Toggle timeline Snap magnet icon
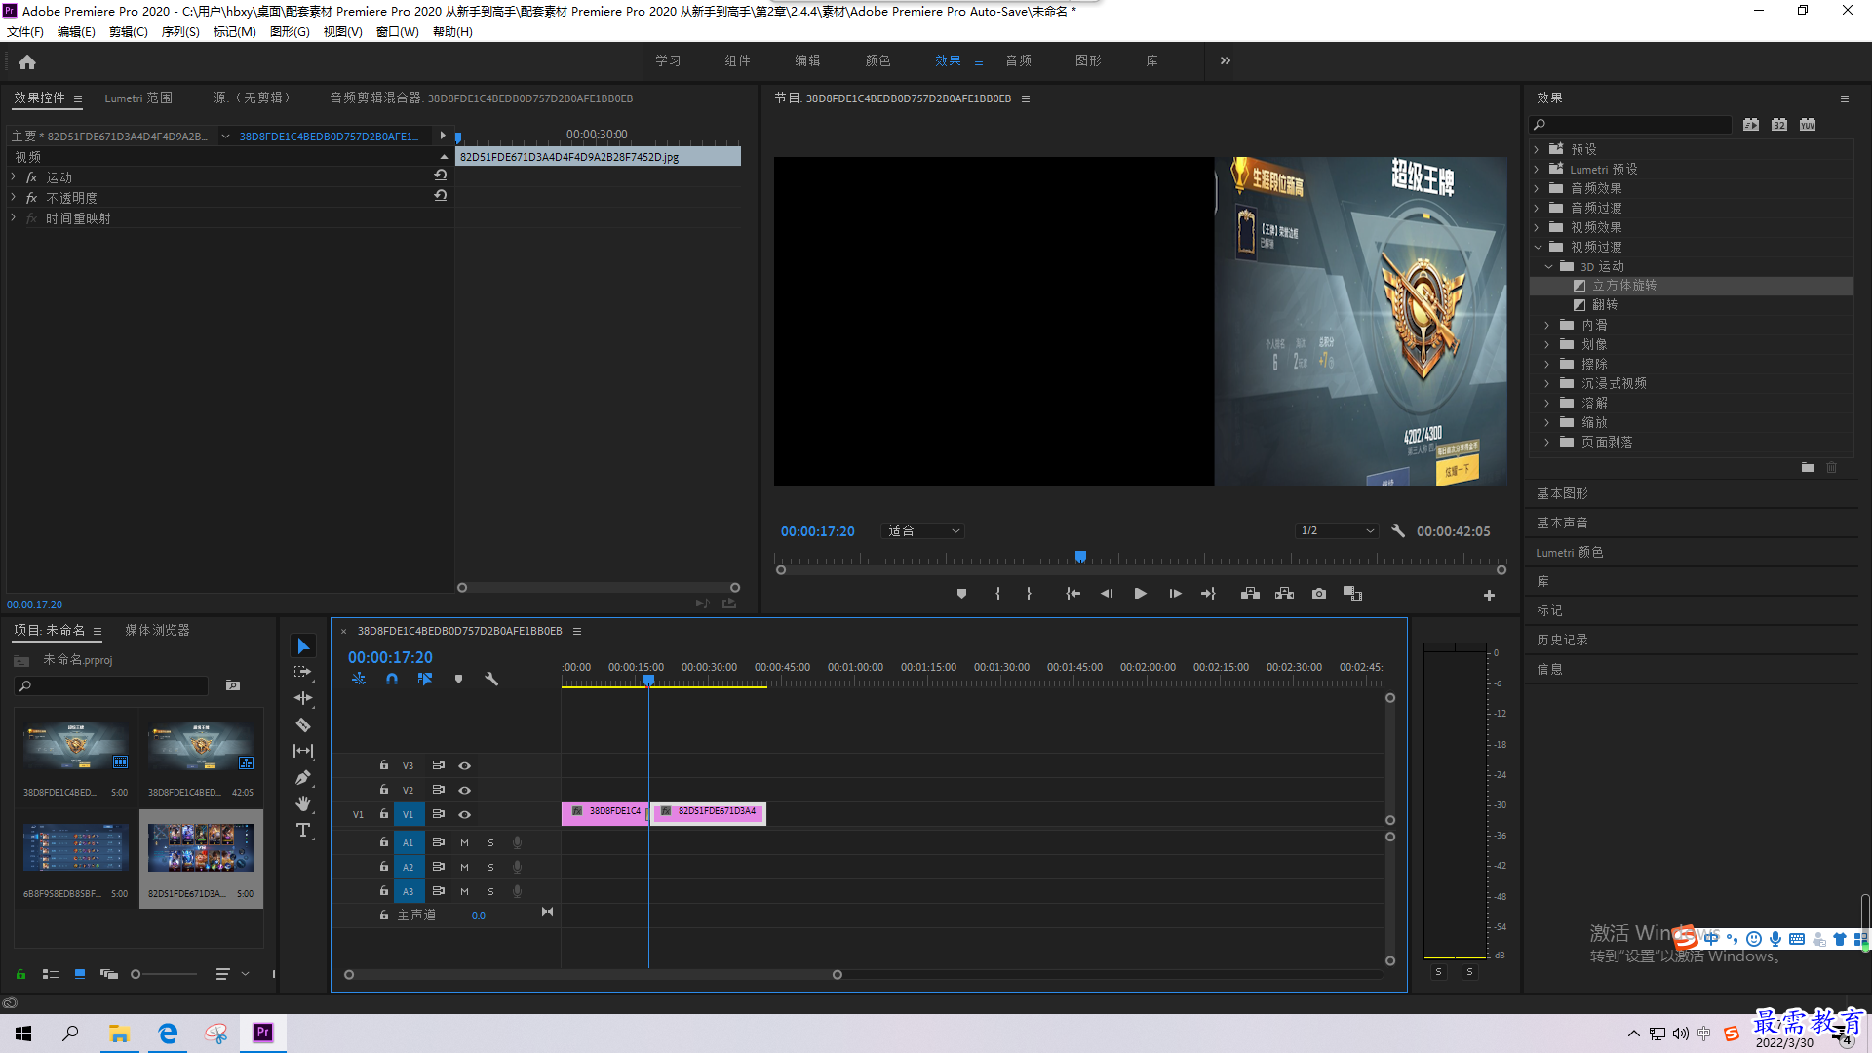Viewport: 1872px width, 1053px height. 392,679
